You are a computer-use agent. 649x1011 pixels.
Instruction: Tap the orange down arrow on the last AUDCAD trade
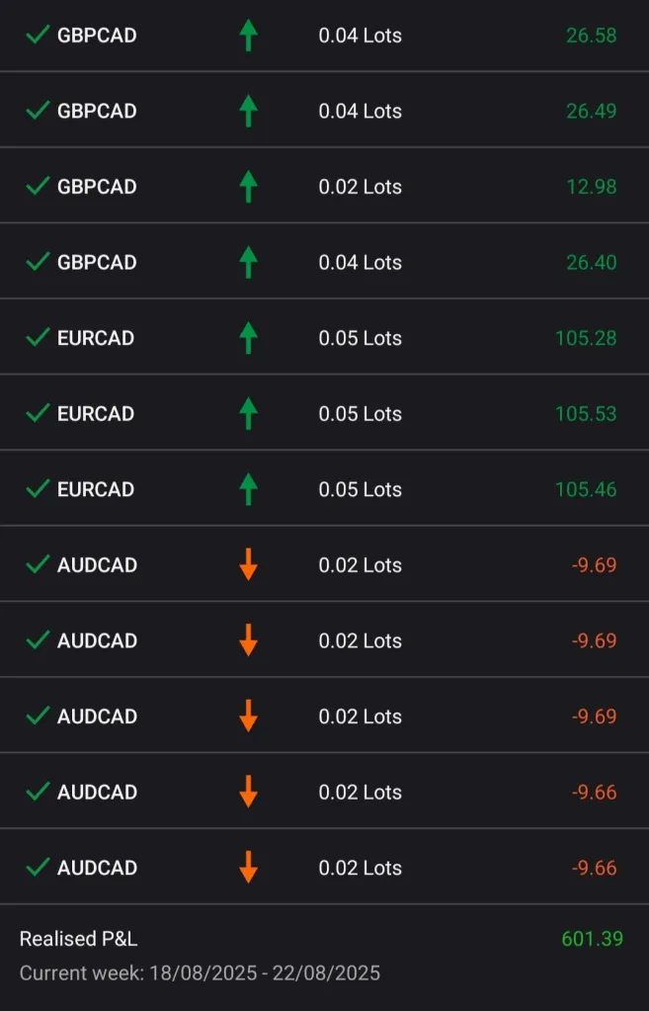[x=248, y=868]
